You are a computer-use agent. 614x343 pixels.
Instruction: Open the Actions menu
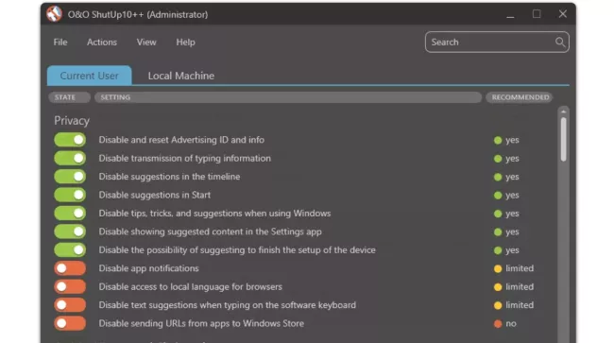point(102,42)
